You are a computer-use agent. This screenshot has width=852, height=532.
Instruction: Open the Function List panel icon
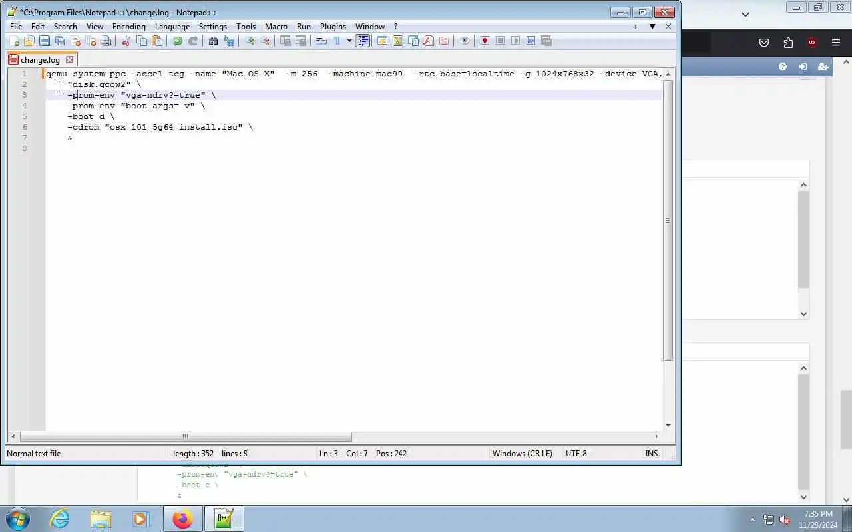point(428,41)
